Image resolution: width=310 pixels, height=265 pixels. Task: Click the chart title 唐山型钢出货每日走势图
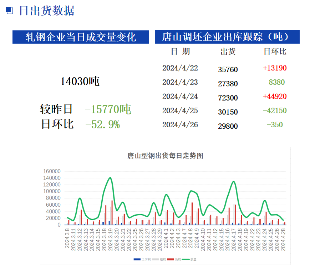tap(165, 156)
